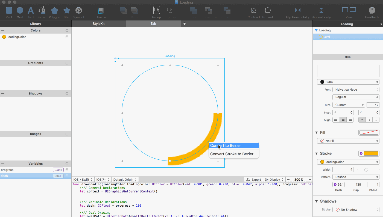Click the orange Stroke color swatch
383x217 pixels.
[x=371, y=153]
